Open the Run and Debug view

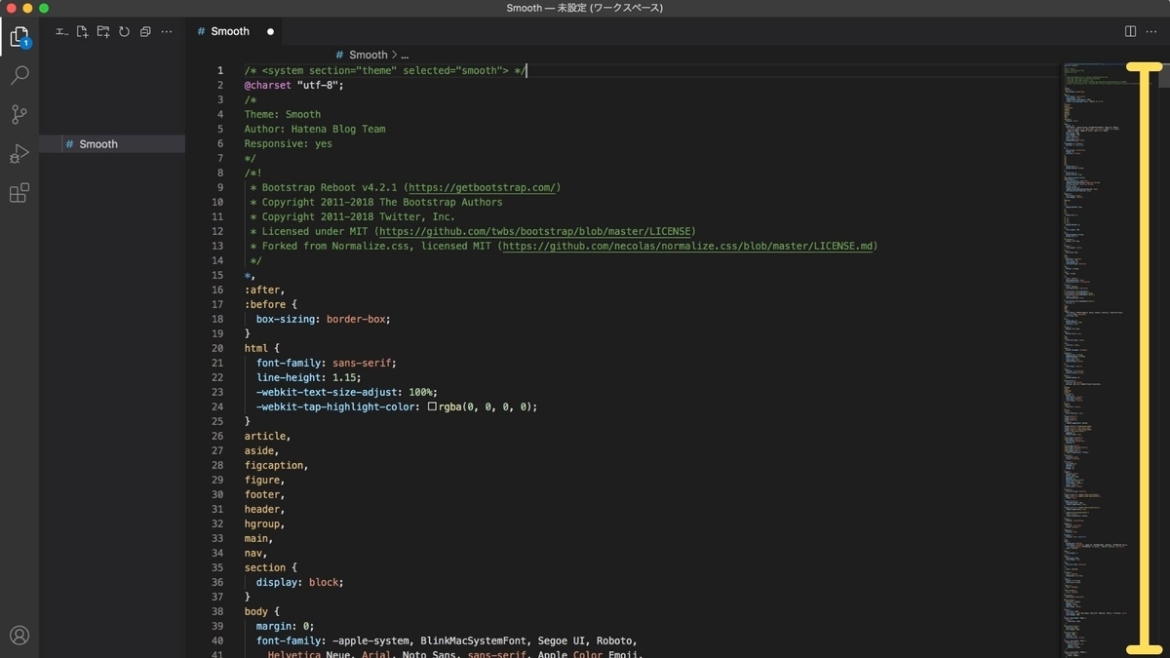[19, 153]
